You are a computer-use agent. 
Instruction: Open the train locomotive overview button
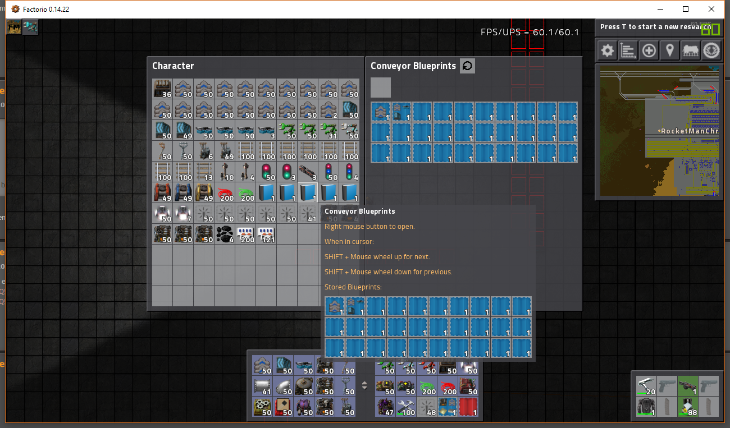690,51
